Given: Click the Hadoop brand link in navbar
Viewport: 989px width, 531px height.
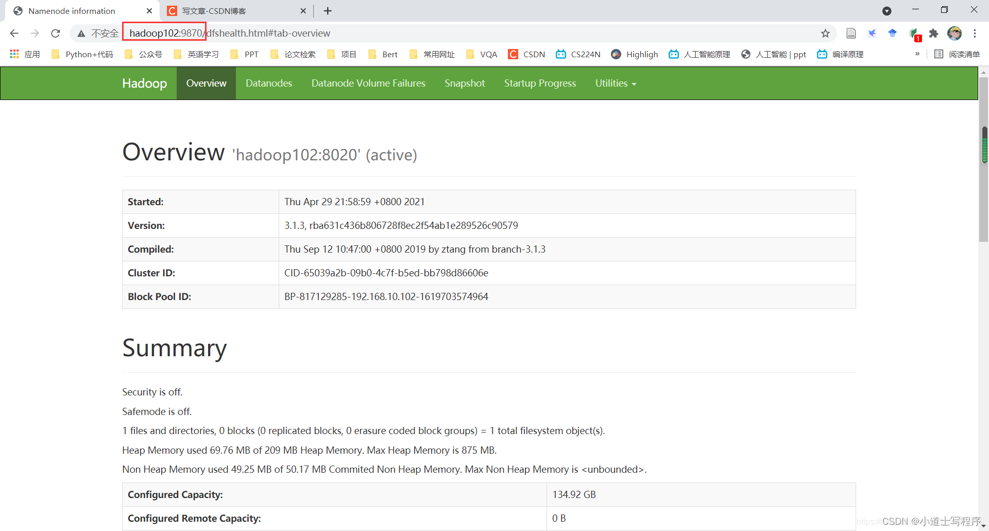Looking at the screenshot, I should (144, 83).
